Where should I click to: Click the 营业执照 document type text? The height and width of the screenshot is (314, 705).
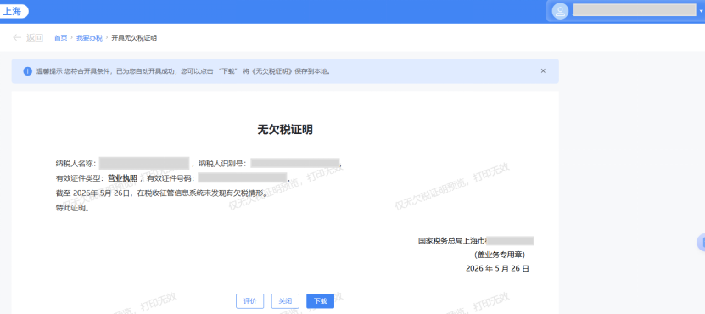(122, 178)
